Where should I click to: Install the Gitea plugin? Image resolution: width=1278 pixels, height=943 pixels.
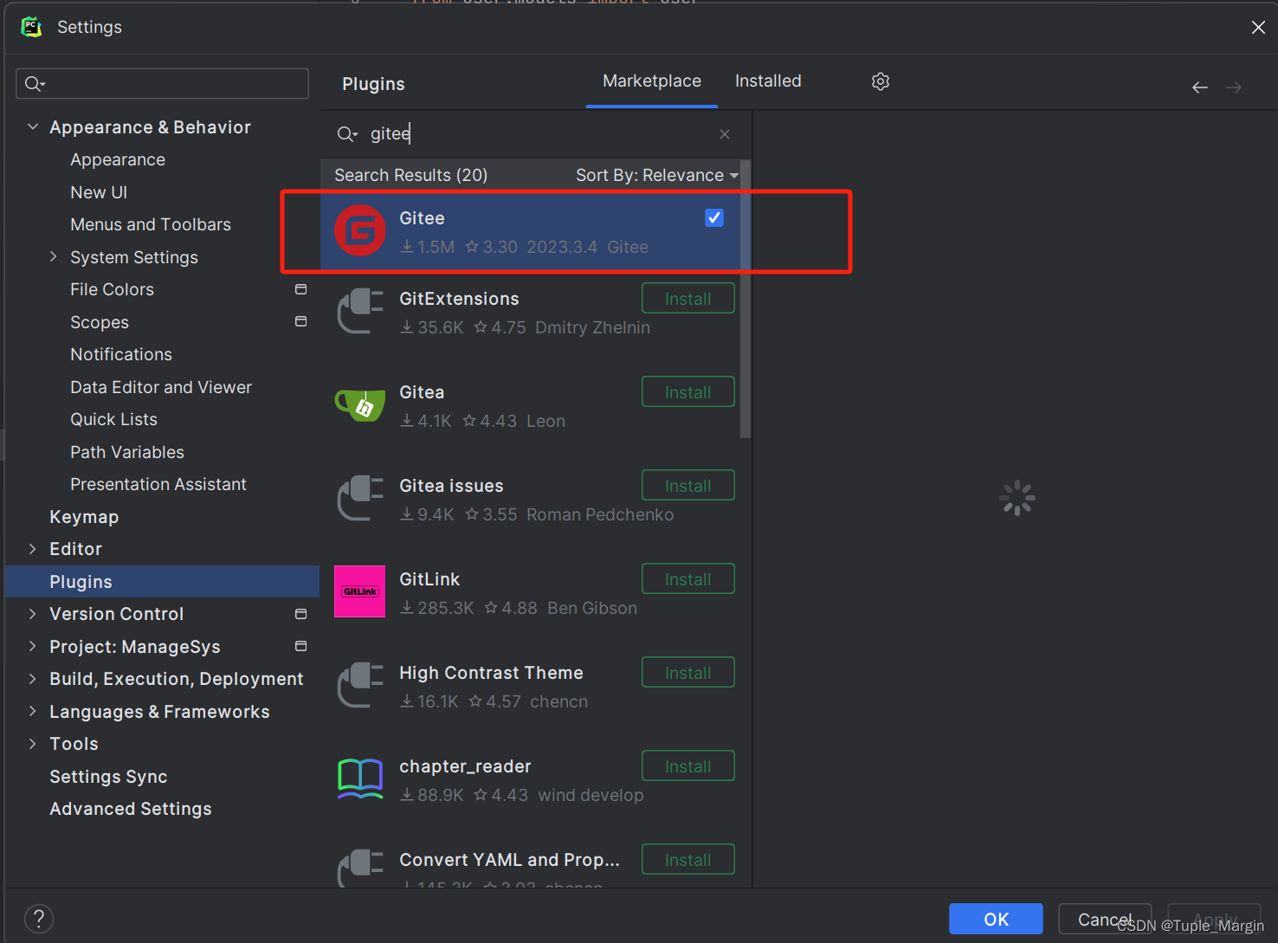click(x=688, y=392)
